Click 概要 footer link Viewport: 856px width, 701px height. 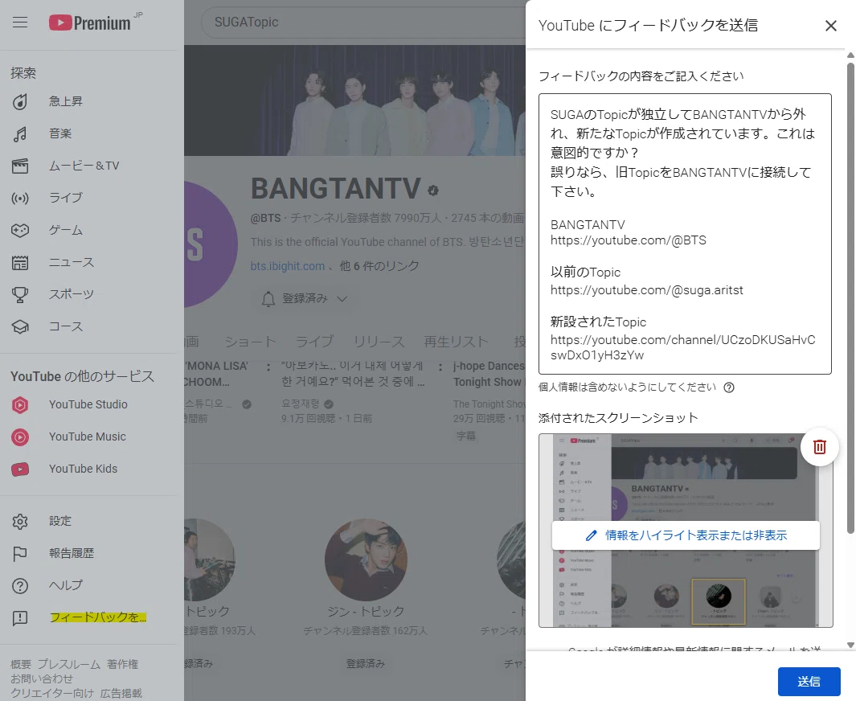21,664
